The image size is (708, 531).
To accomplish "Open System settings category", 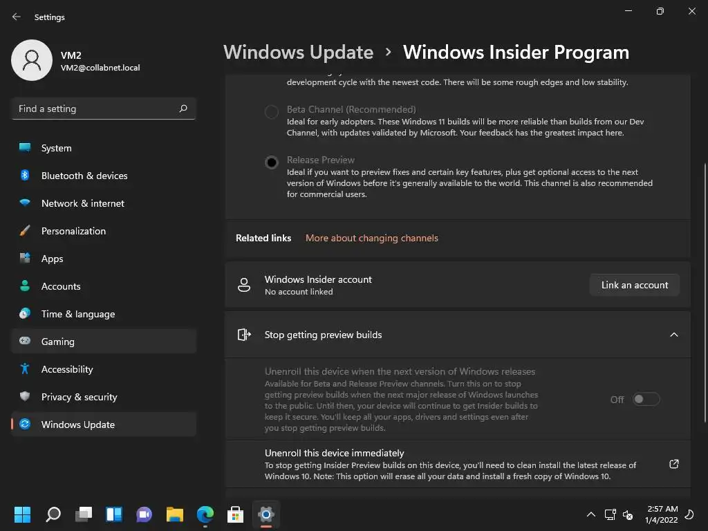I will click(104, 148).
